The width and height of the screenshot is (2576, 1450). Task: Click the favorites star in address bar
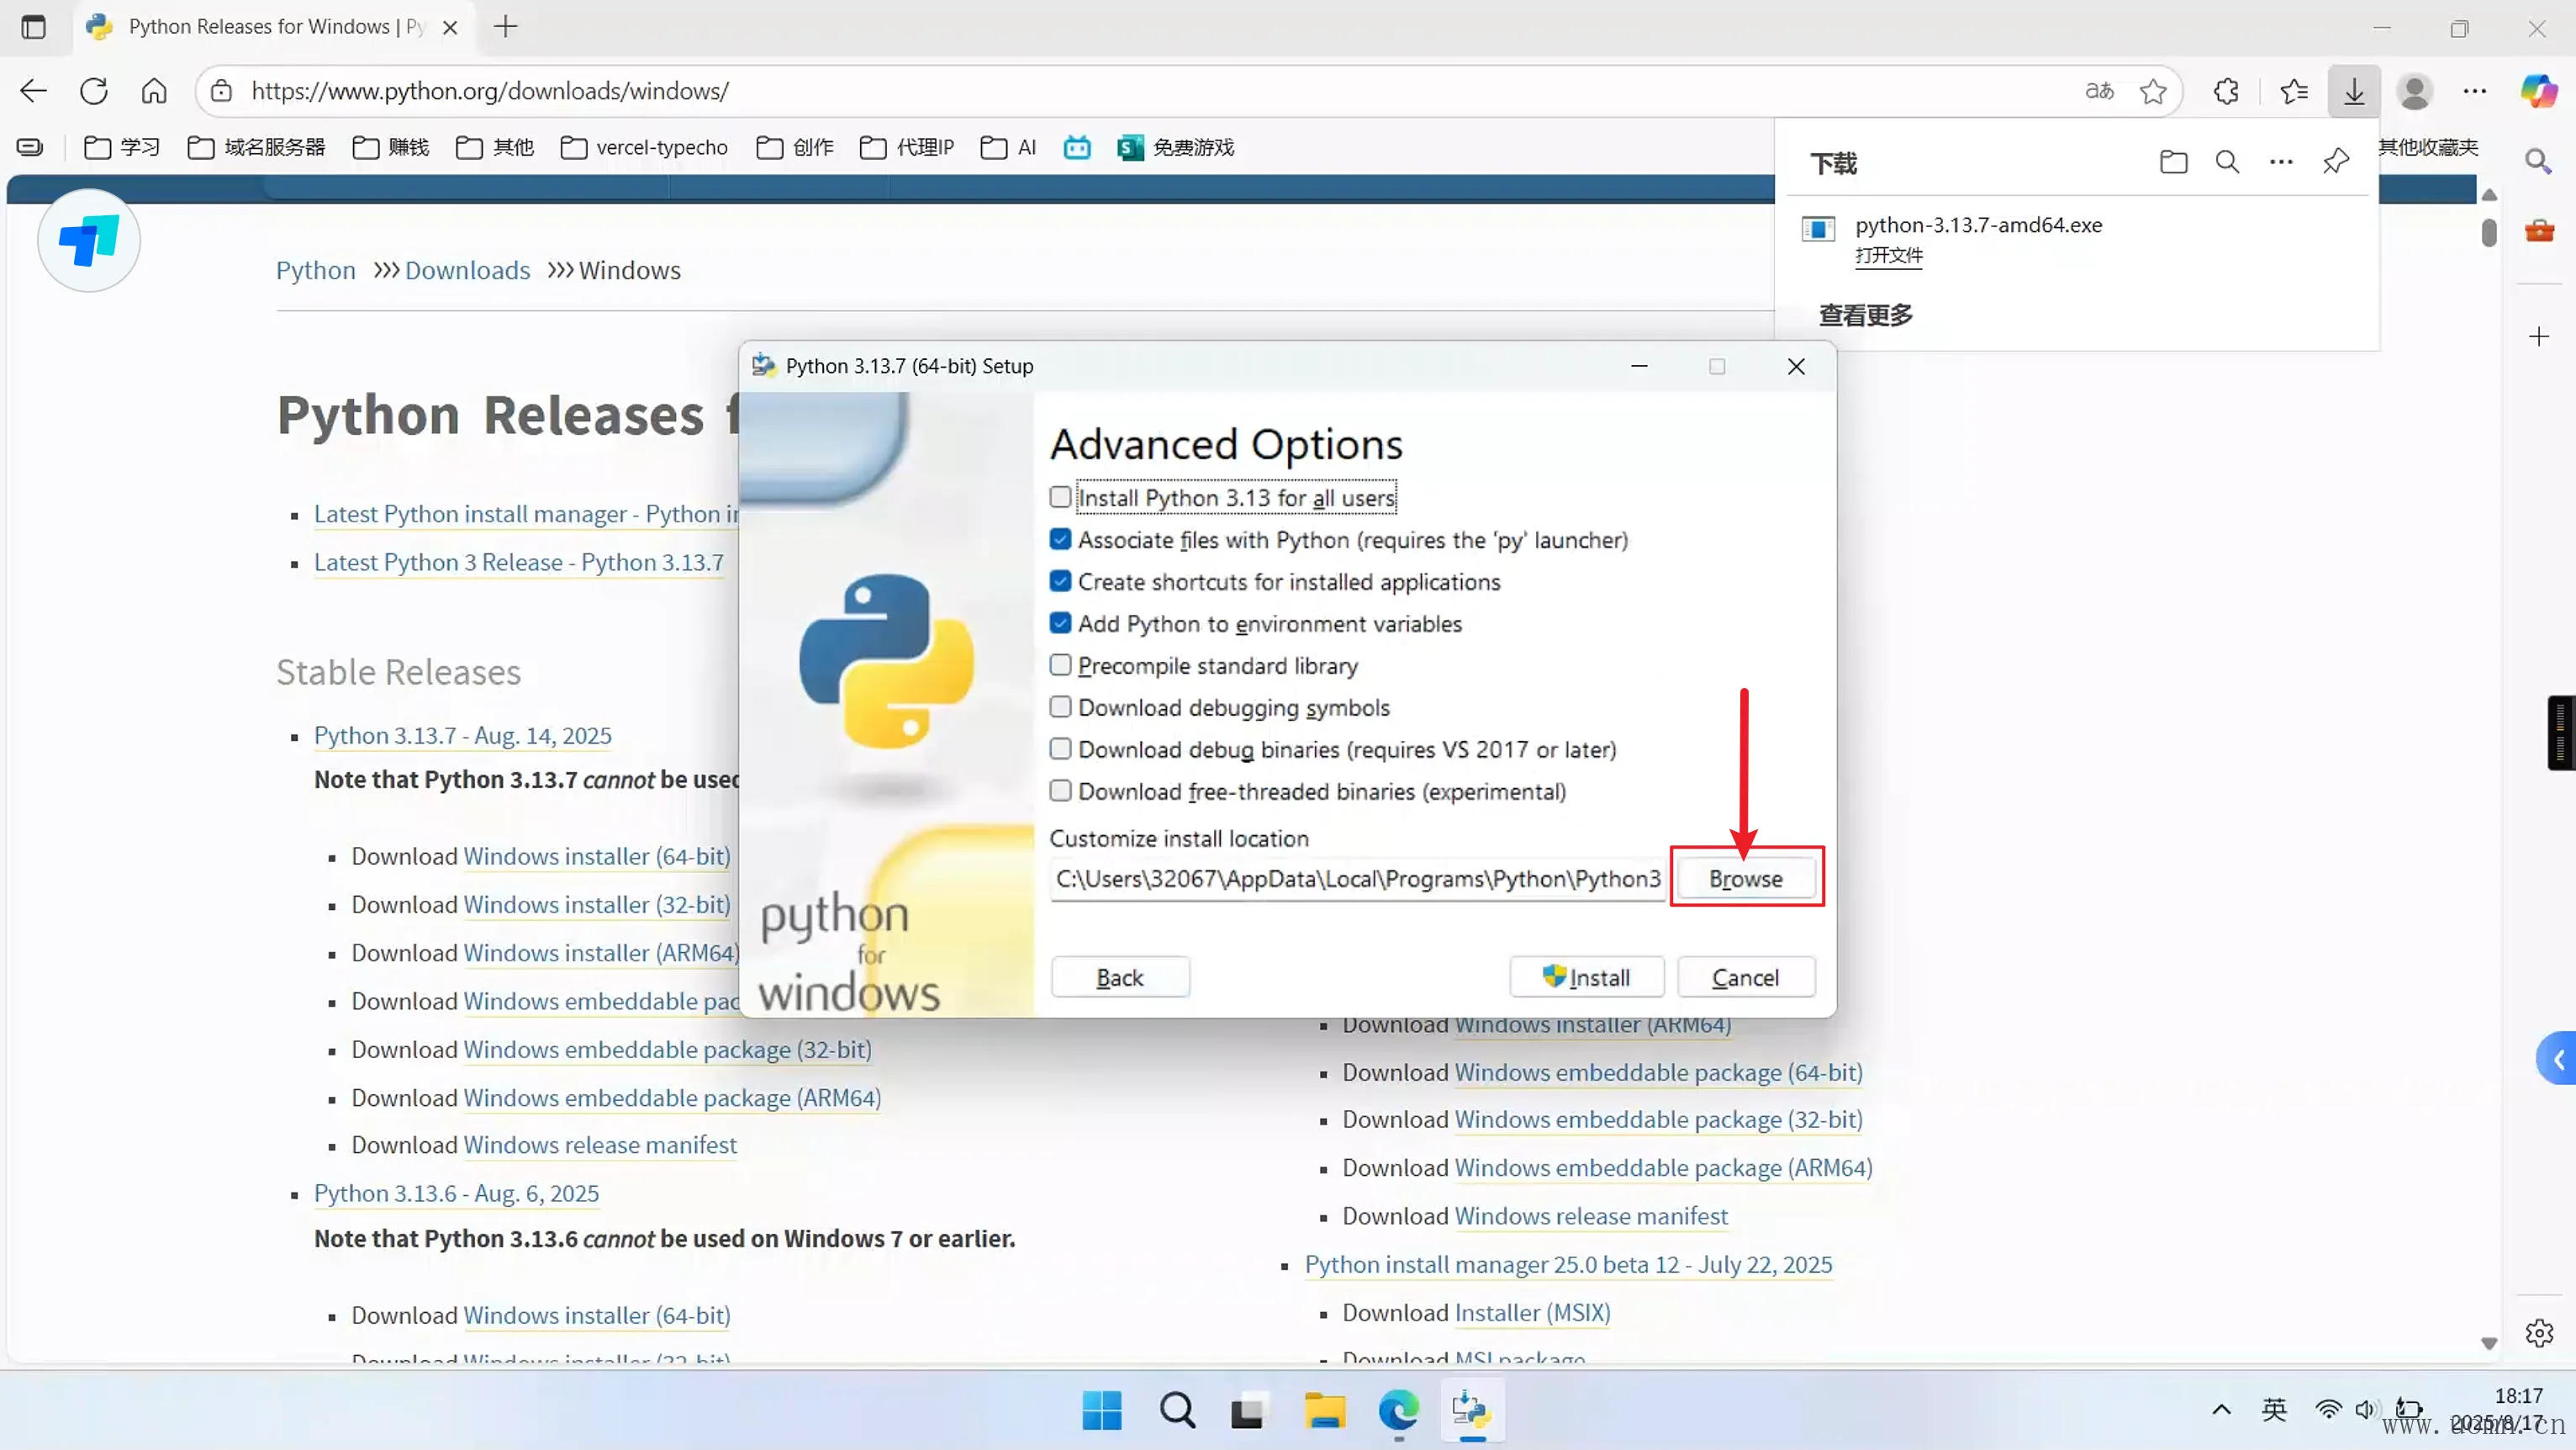pos(2153,91)
